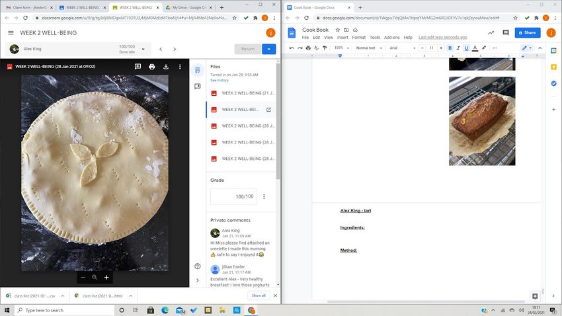Image resolution: width=562 pixels, height=316 pixels.
Task: Click the See history link
Action: 220,80
